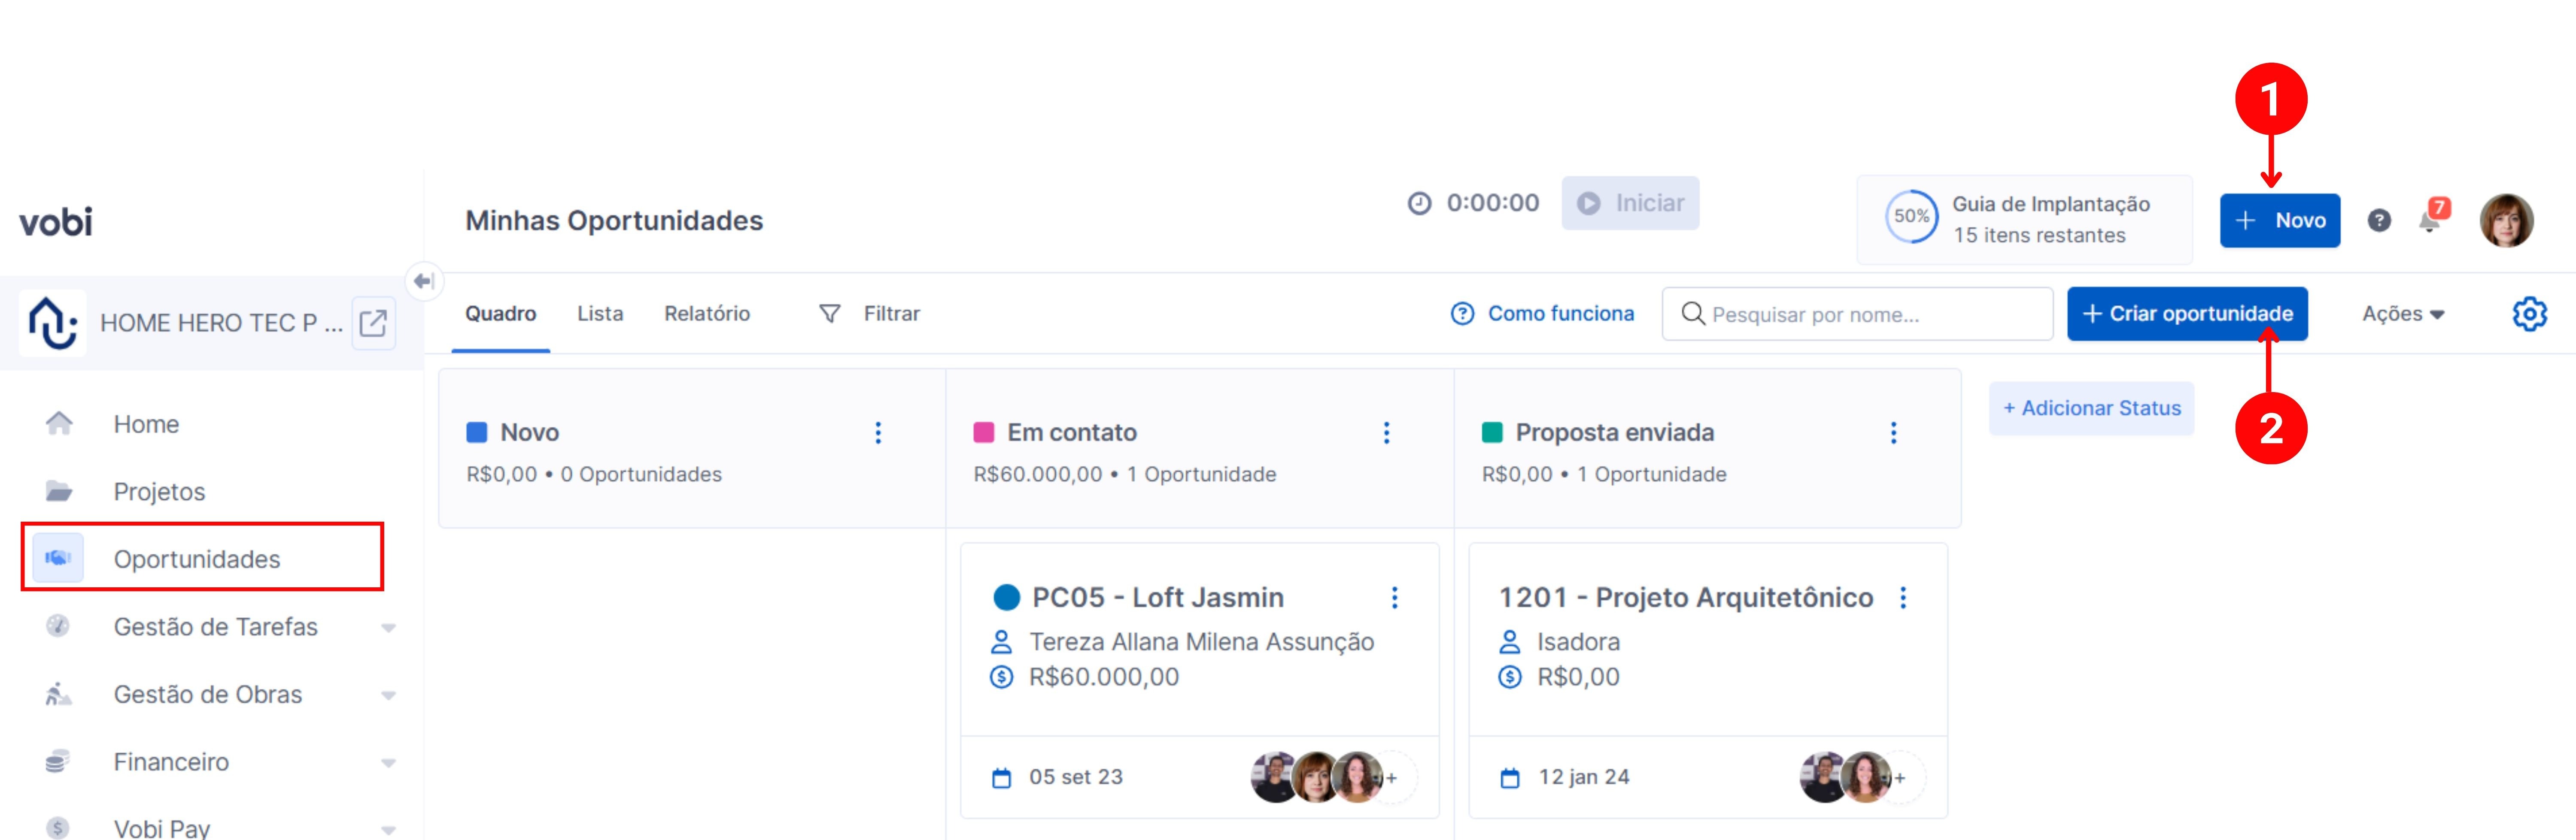This screenshot has height=840, width=2576.
Task: Click Criar oportunidade button
Action: pyautogui.click(x=2187, y=314)
